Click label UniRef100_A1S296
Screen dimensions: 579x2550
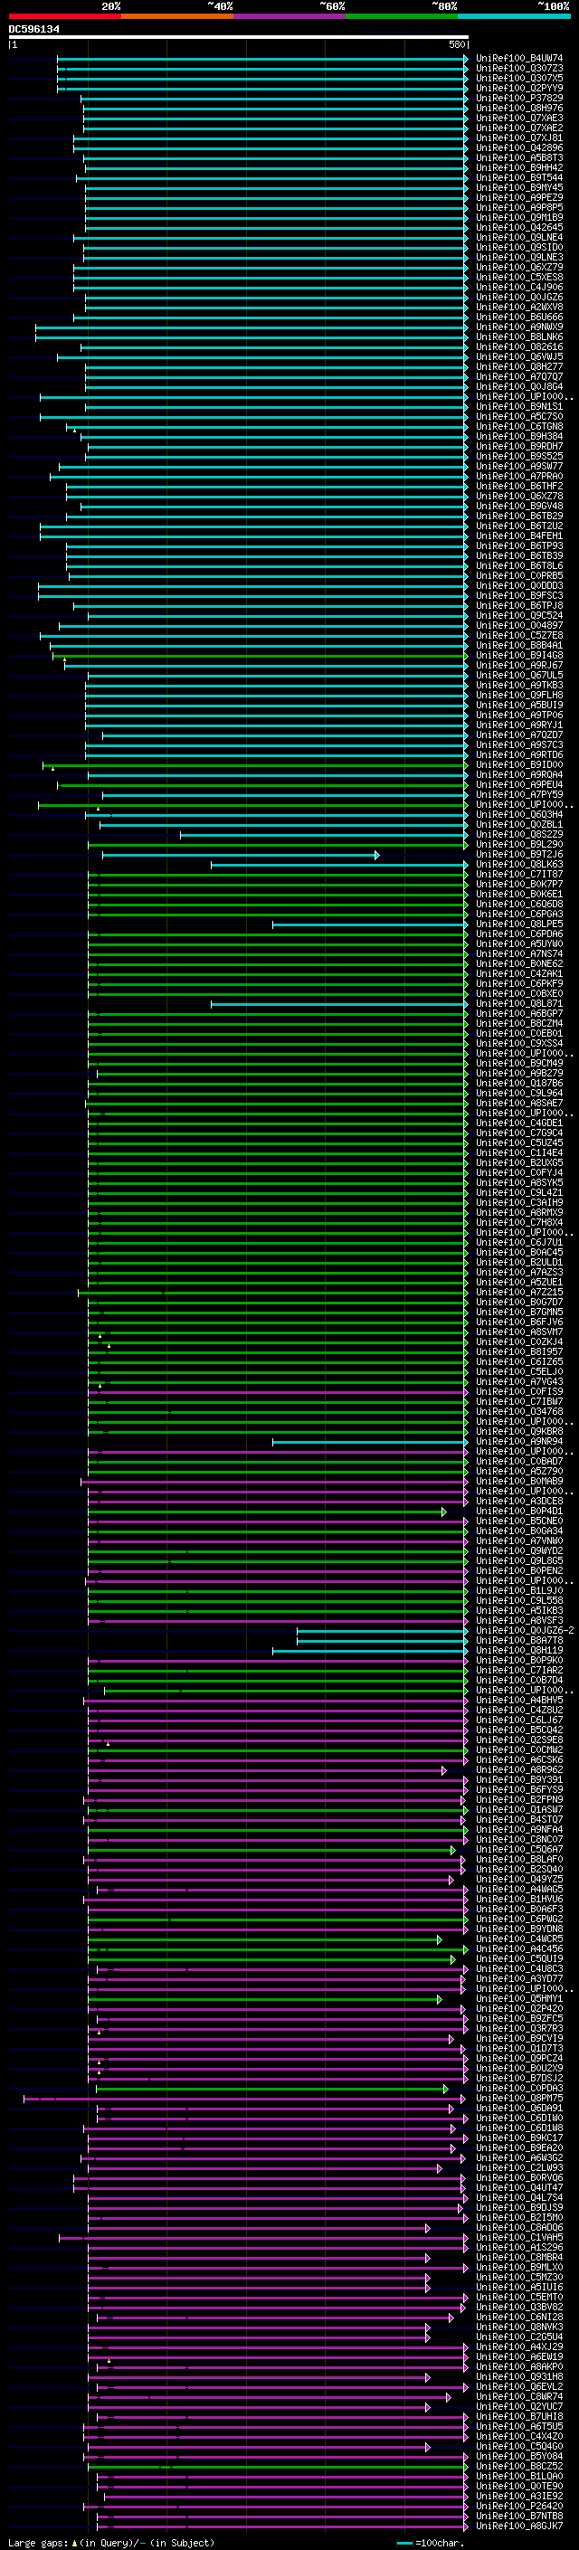pos(519,2247)
